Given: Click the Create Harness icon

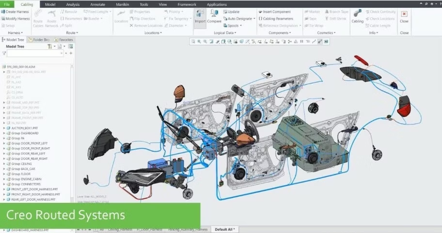Looking at the screenshot, I should 3,12.
